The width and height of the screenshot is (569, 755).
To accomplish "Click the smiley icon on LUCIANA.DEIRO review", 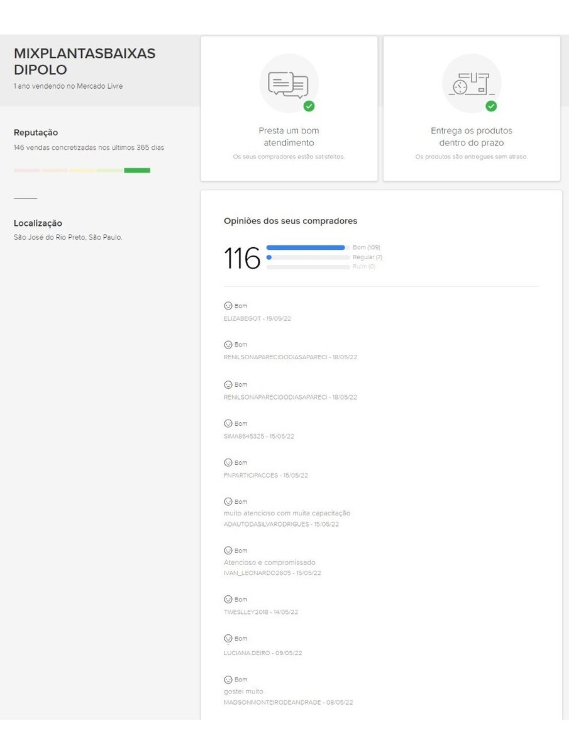I will click(228, 639).
